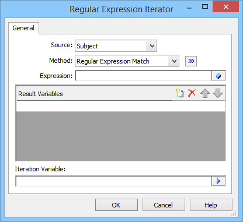This screenshot has height=222, width=243.
Task: Click the OK button
Action: (116, 205)
